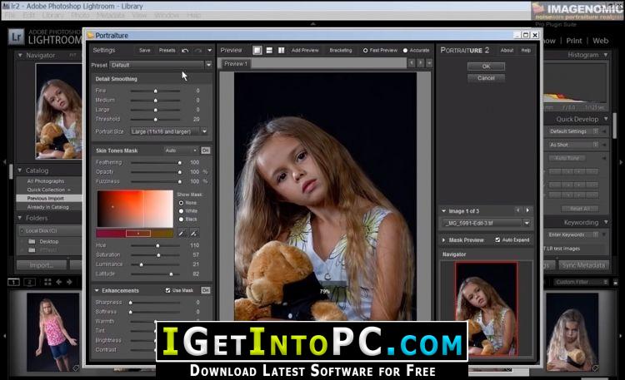Toggle Skin Tones Mask On button
The width and height of the screenshot is (625, 380).
[x=206, y=151]
